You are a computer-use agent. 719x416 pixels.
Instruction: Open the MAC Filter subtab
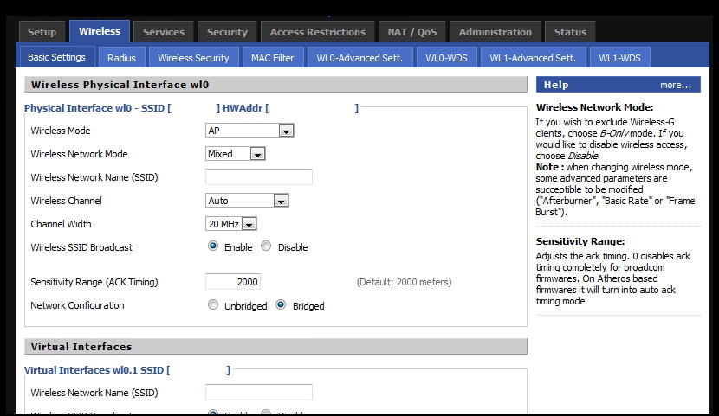tap(272, 58)
